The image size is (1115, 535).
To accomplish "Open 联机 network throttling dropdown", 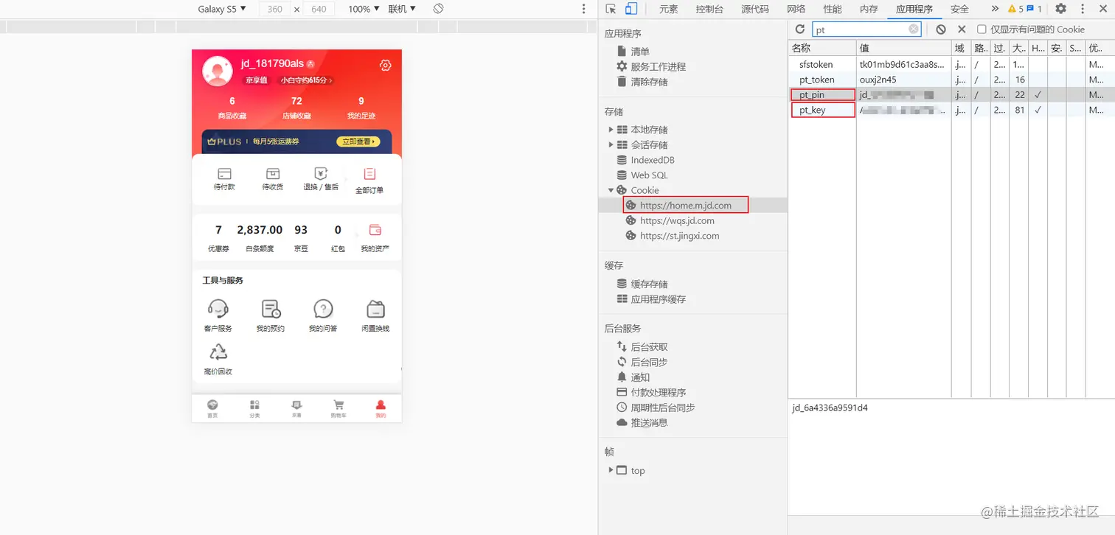I will (x=402, y=9).
